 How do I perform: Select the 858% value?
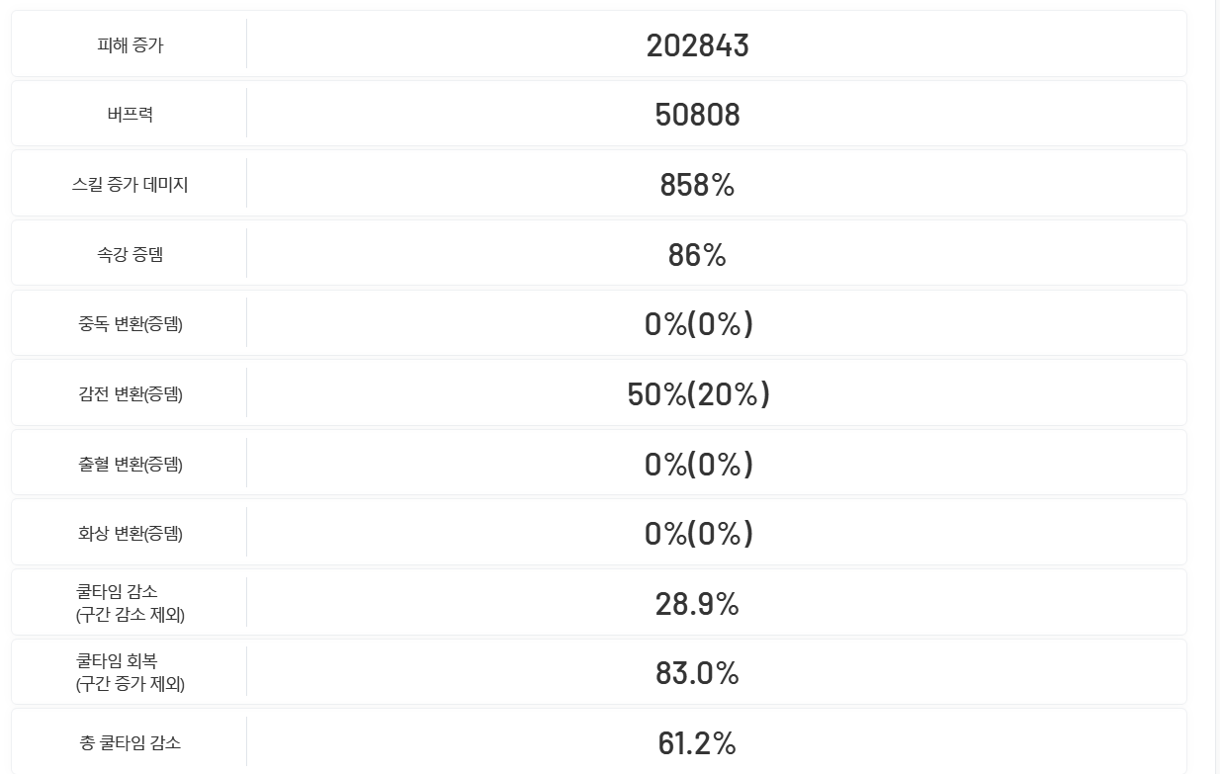coord(697,185)
